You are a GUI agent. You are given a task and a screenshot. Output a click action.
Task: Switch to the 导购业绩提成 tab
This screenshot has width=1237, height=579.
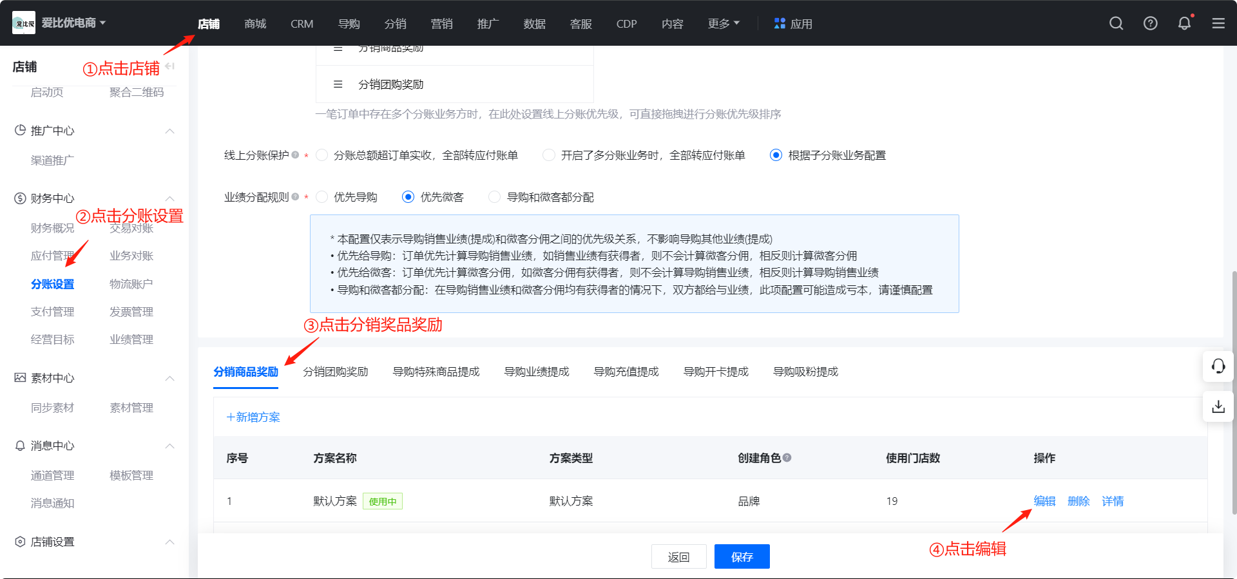537,372
